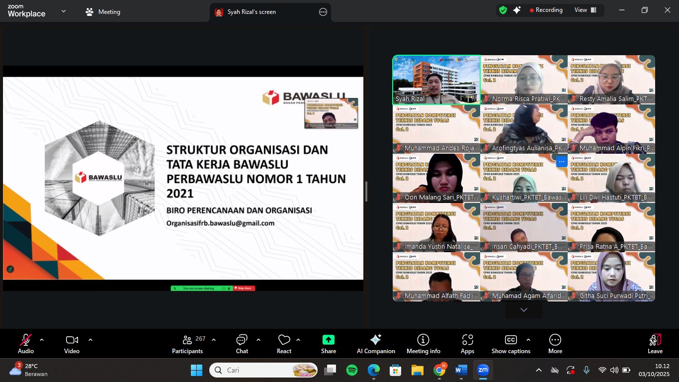Open the Apps panel
The width and height of the screenshot is (679, 382).
tap(467, 344)
